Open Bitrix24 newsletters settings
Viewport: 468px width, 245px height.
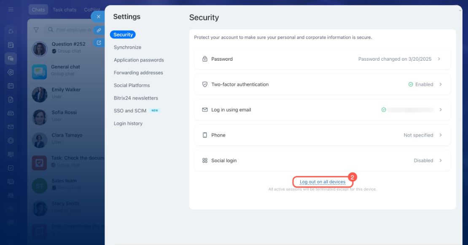click(136, 98)
